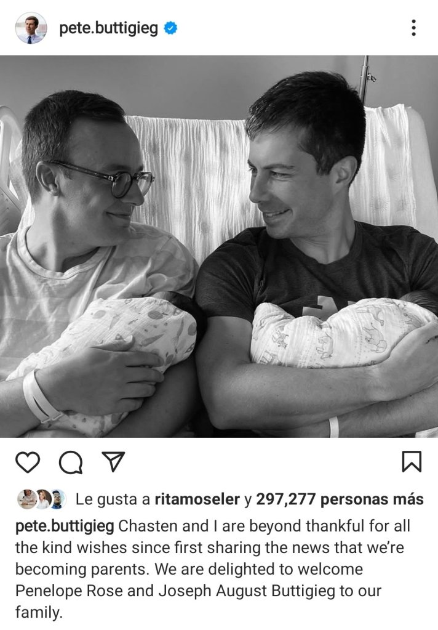438x630 pixels.
Task: Open the three-dot more options menu
Action: coord(413,28)
